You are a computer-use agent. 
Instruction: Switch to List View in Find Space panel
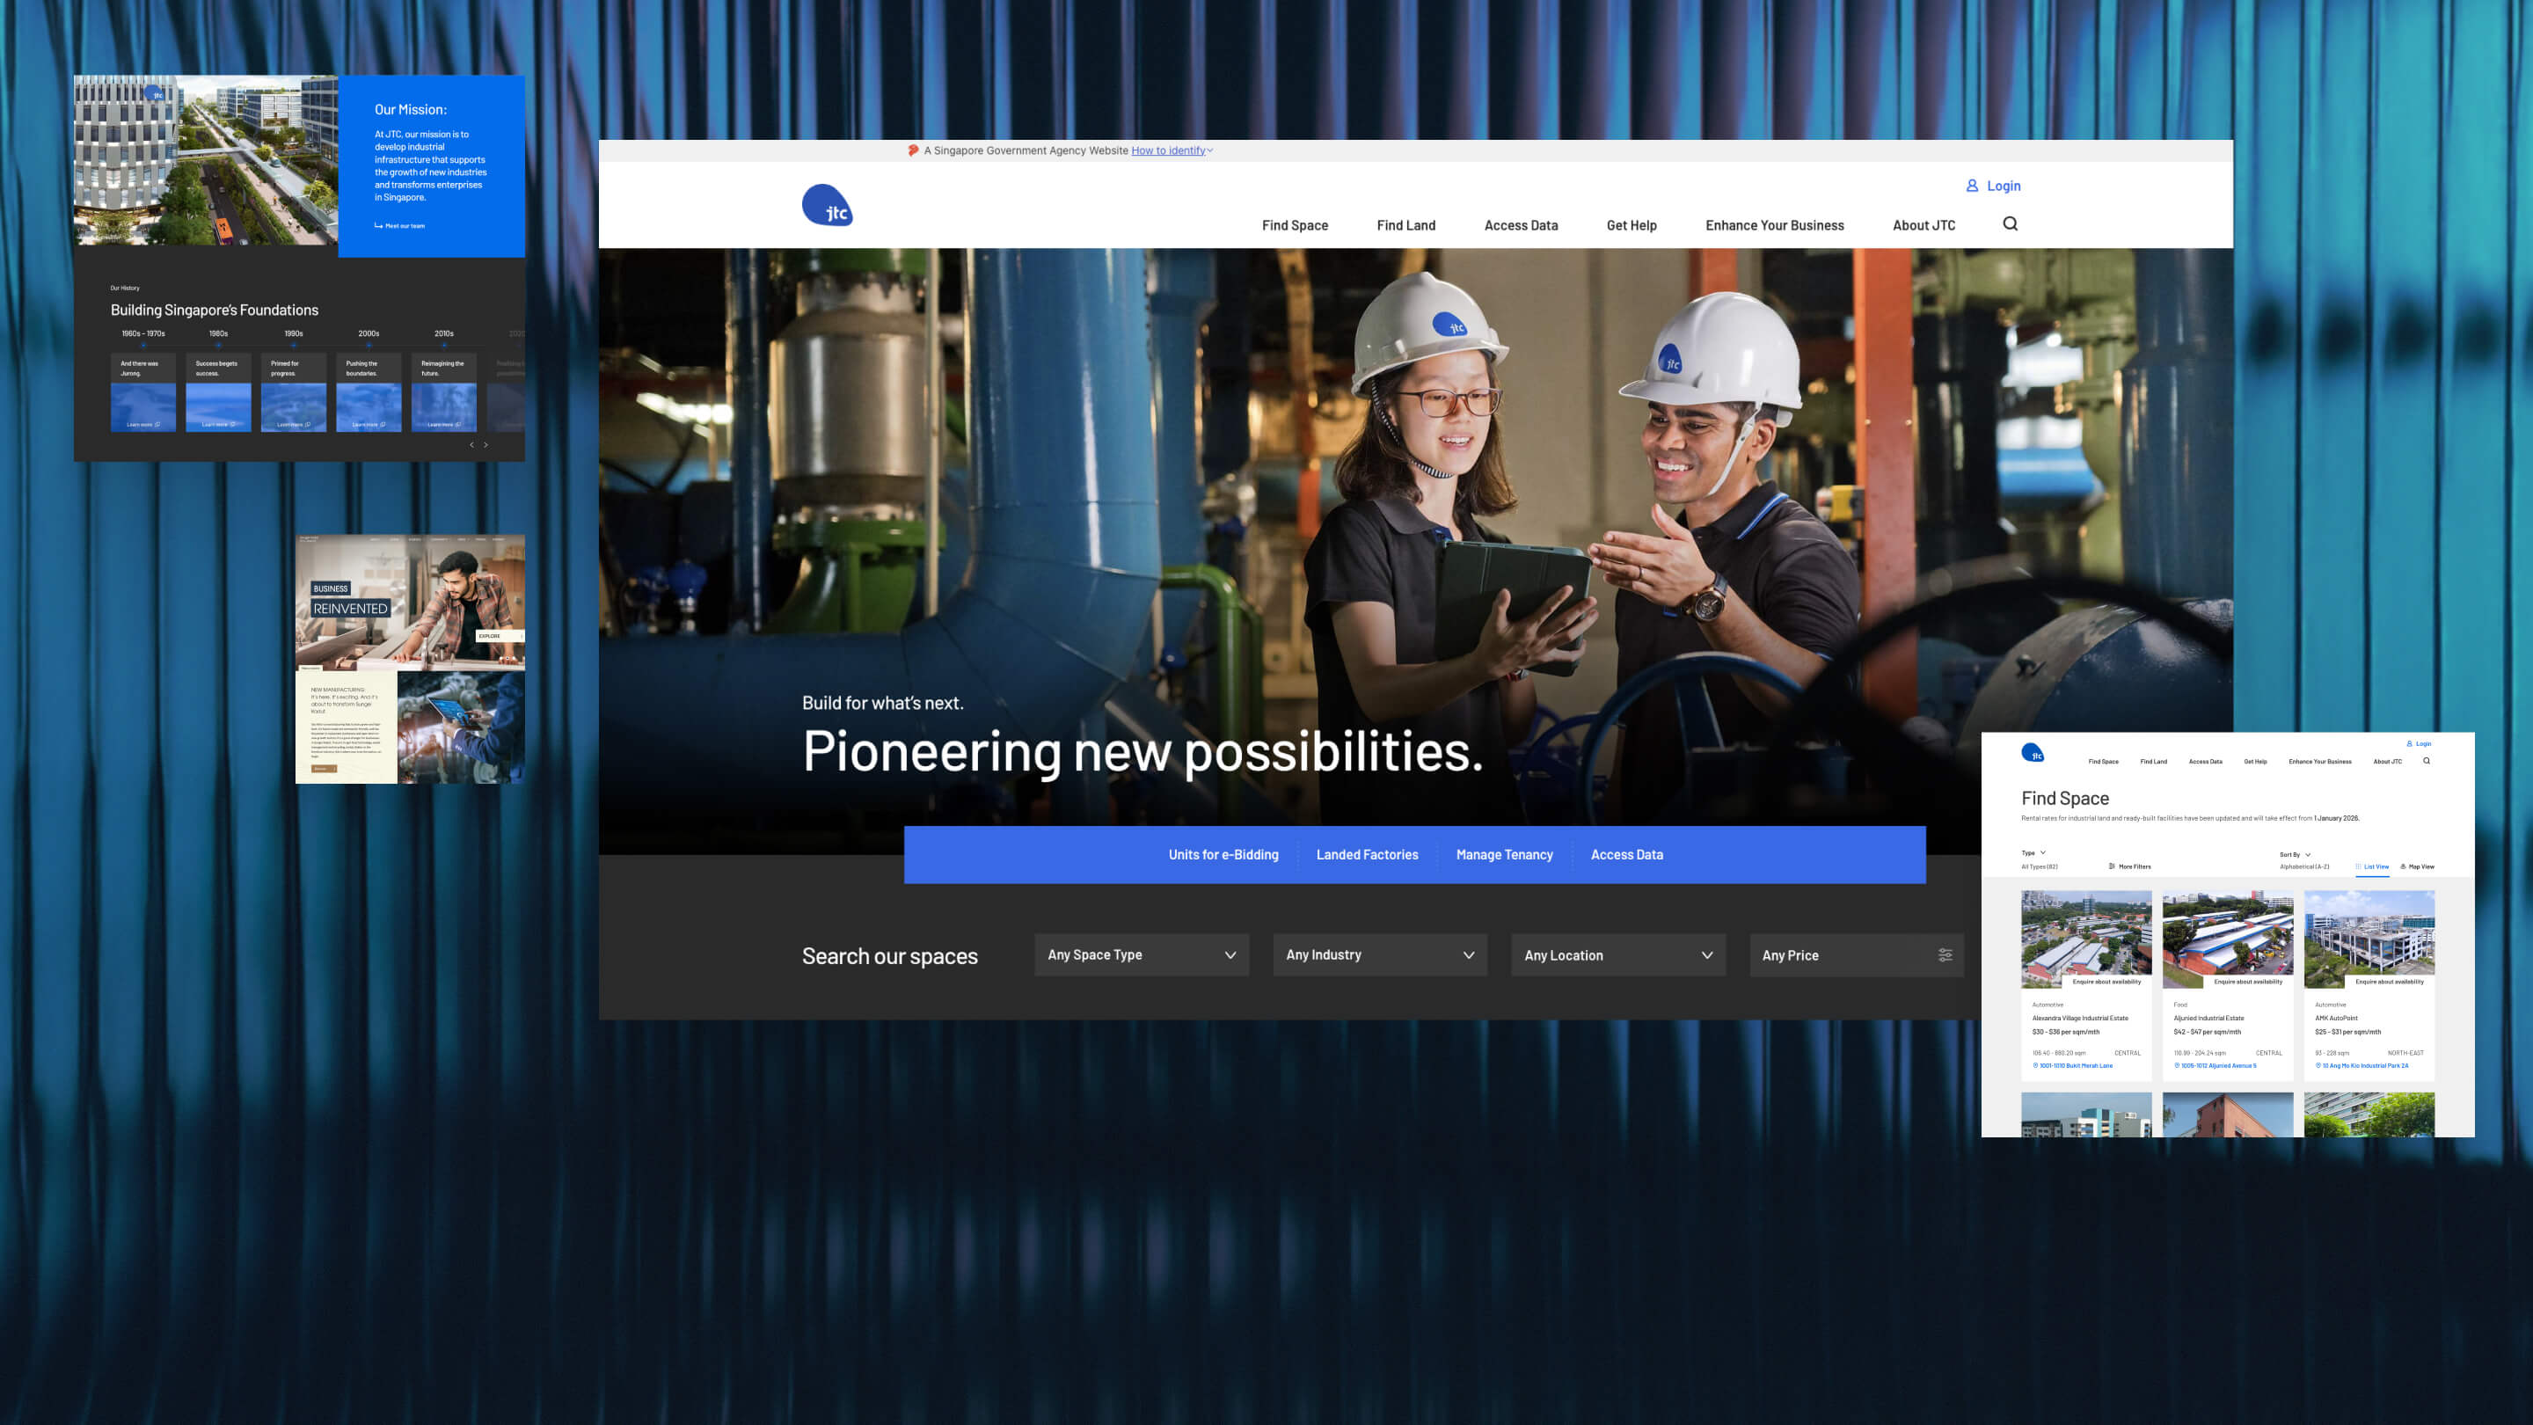point(2373,866)
